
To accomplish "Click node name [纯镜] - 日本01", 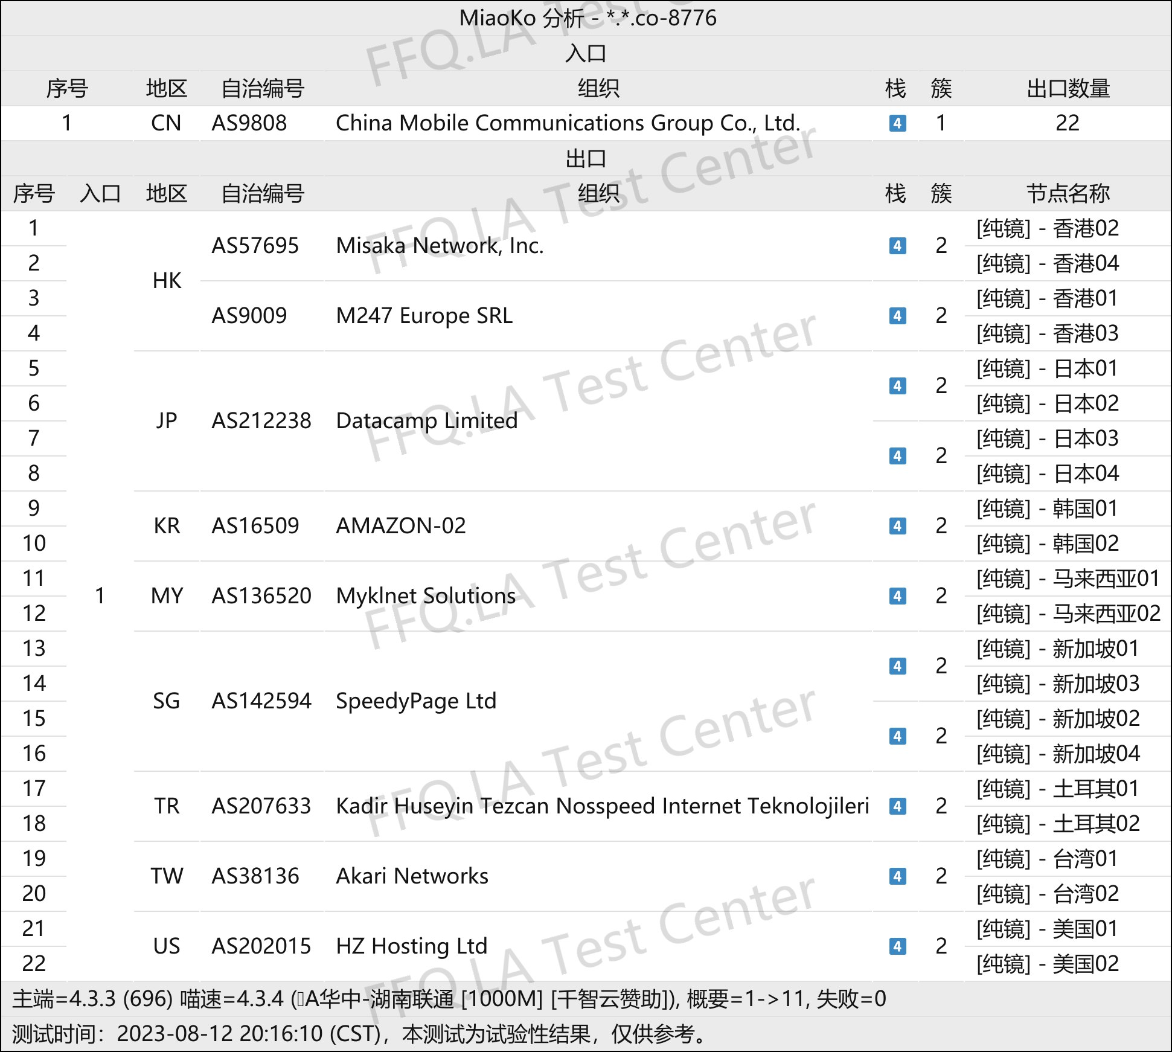I will tap(1048, 368).
